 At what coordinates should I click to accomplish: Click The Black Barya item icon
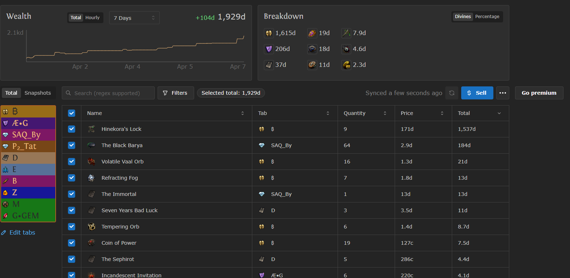tap(91, 145)
